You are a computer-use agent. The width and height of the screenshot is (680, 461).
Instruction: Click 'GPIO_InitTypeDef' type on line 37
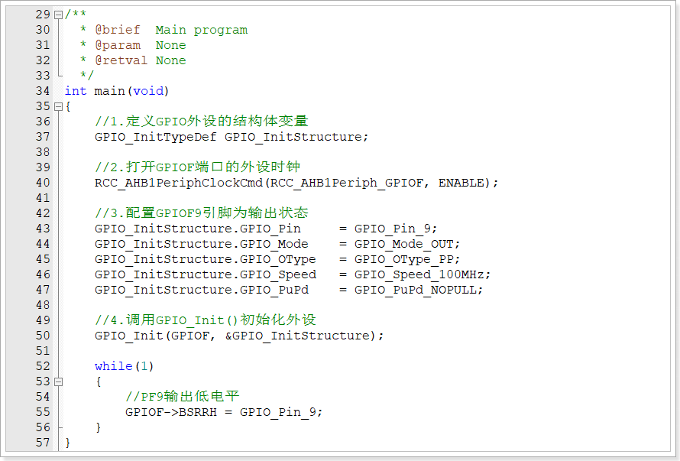click(x=155, y=137)
